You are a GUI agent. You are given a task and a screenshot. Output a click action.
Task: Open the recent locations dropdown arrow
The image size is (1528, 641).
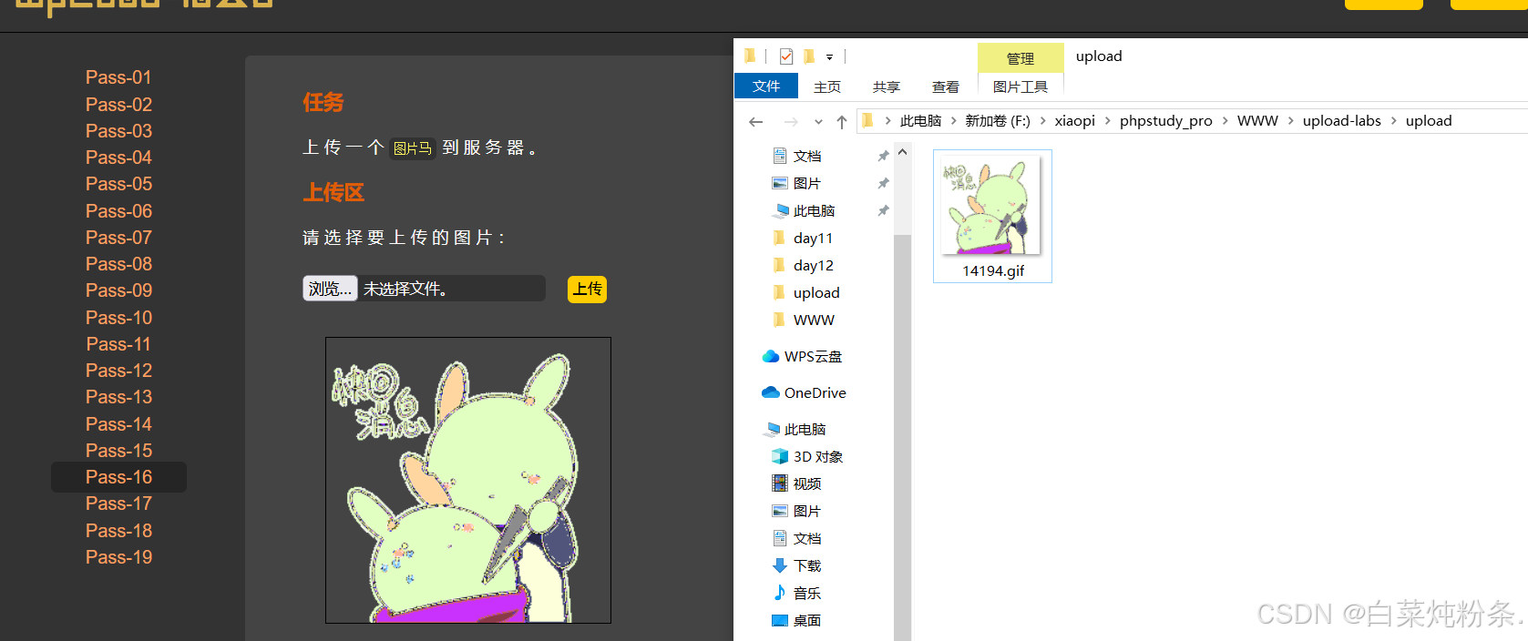point(818,122)
